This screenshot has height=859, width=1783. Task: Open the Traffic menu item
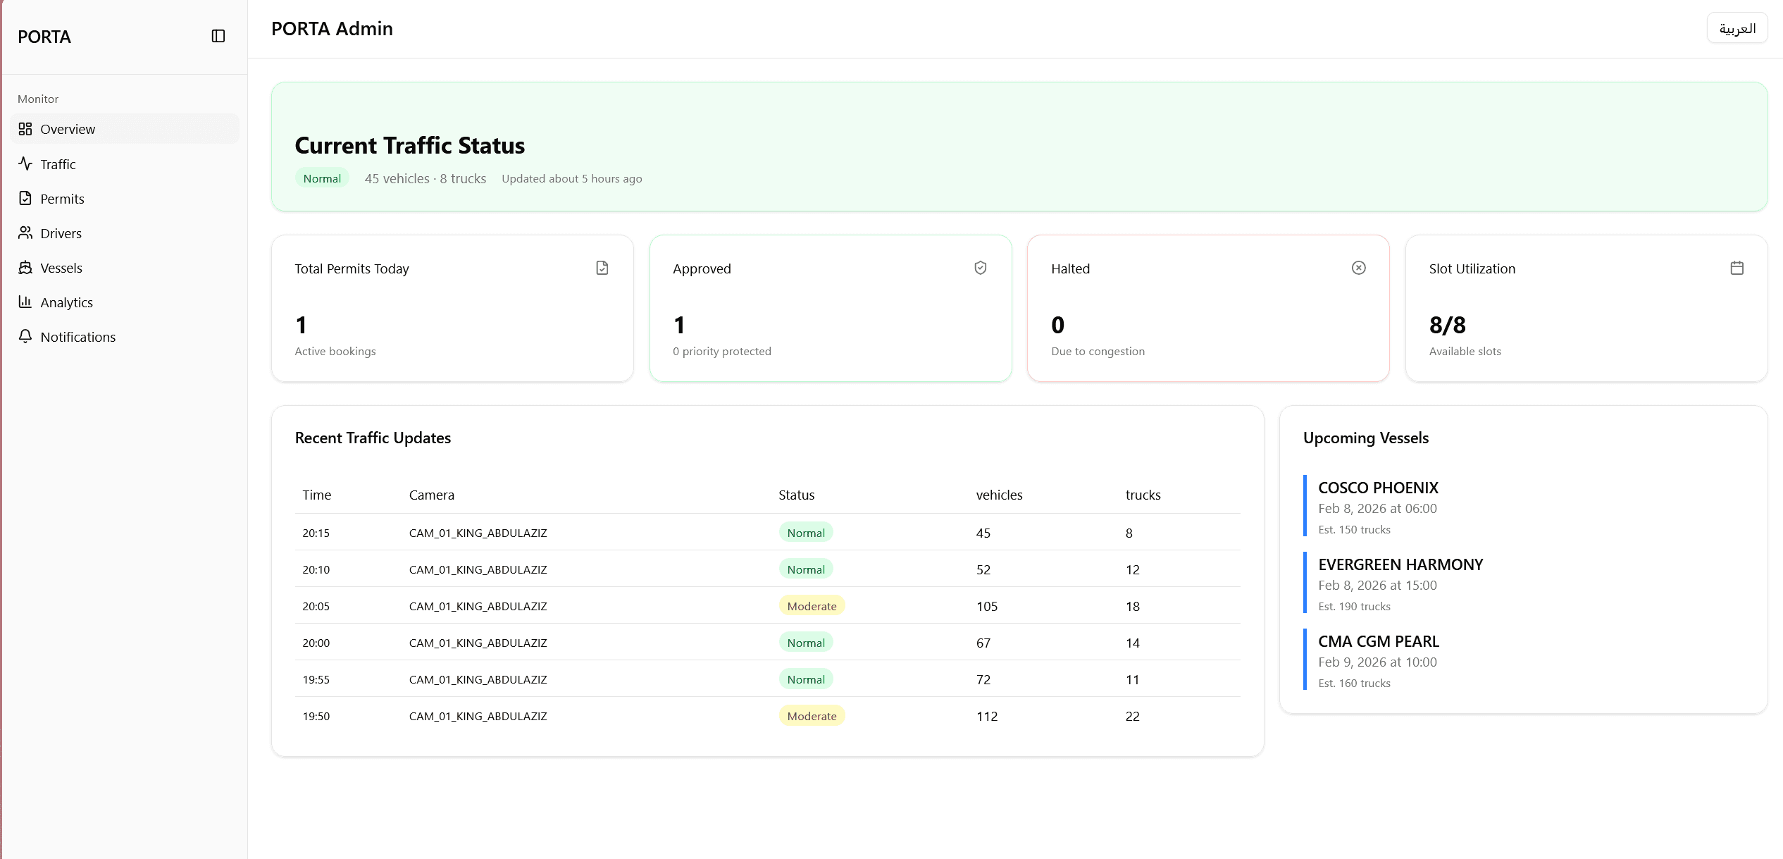pos(58,164)
